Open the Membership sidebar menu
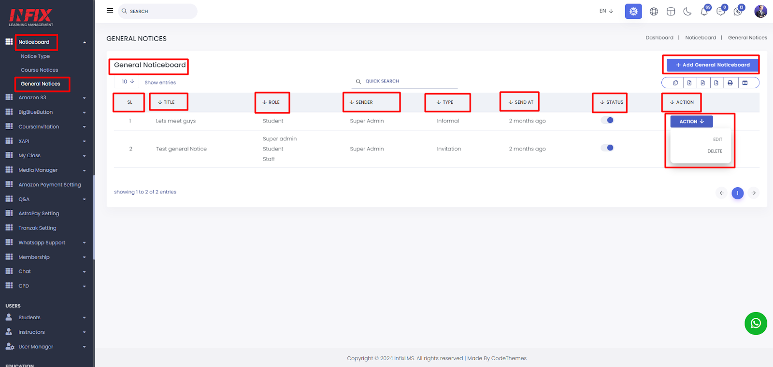 click(47, 257)
